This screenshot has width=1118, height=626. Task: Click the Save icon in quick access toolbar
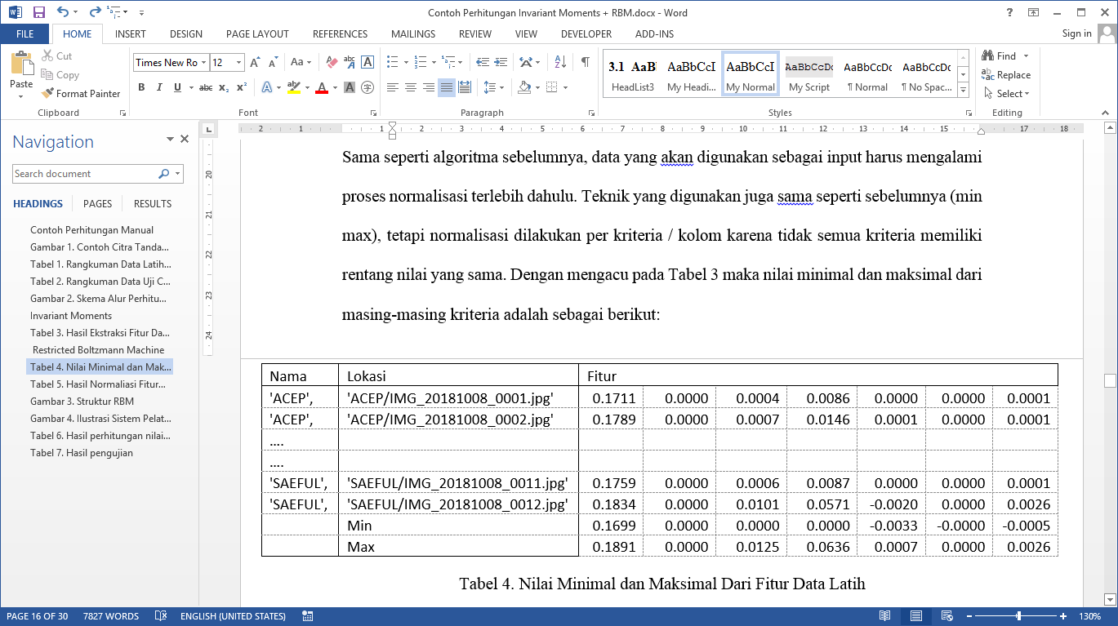point(39,12)
